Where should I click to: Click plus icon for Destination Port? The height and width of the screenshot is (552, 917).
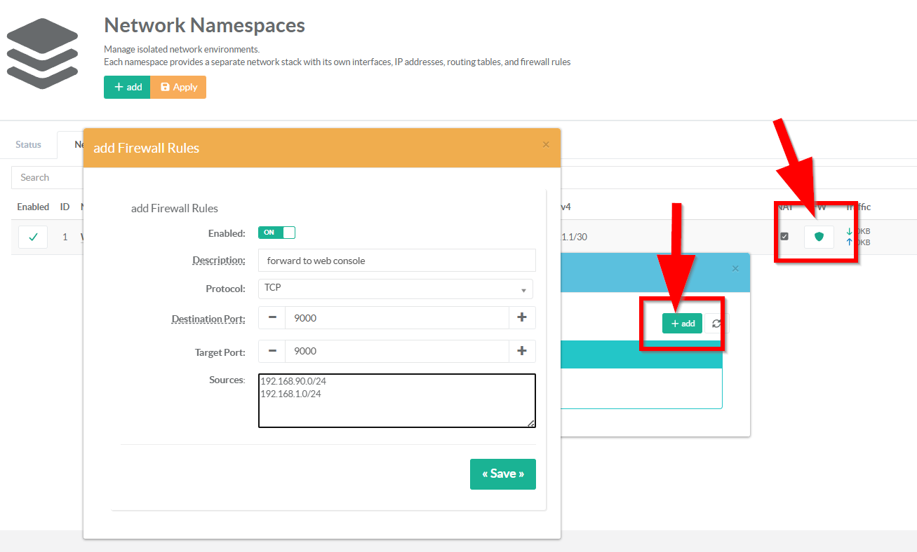[x=522, y=317]
